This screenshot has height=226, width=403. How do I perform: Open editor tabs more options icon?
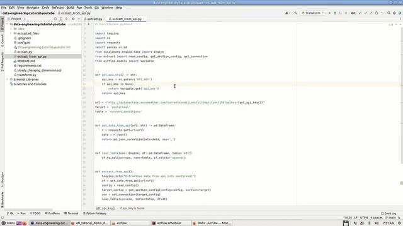tap(400, 19)
